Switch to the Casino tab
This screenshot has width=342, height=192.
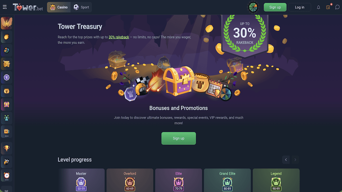tap(59, 7)
